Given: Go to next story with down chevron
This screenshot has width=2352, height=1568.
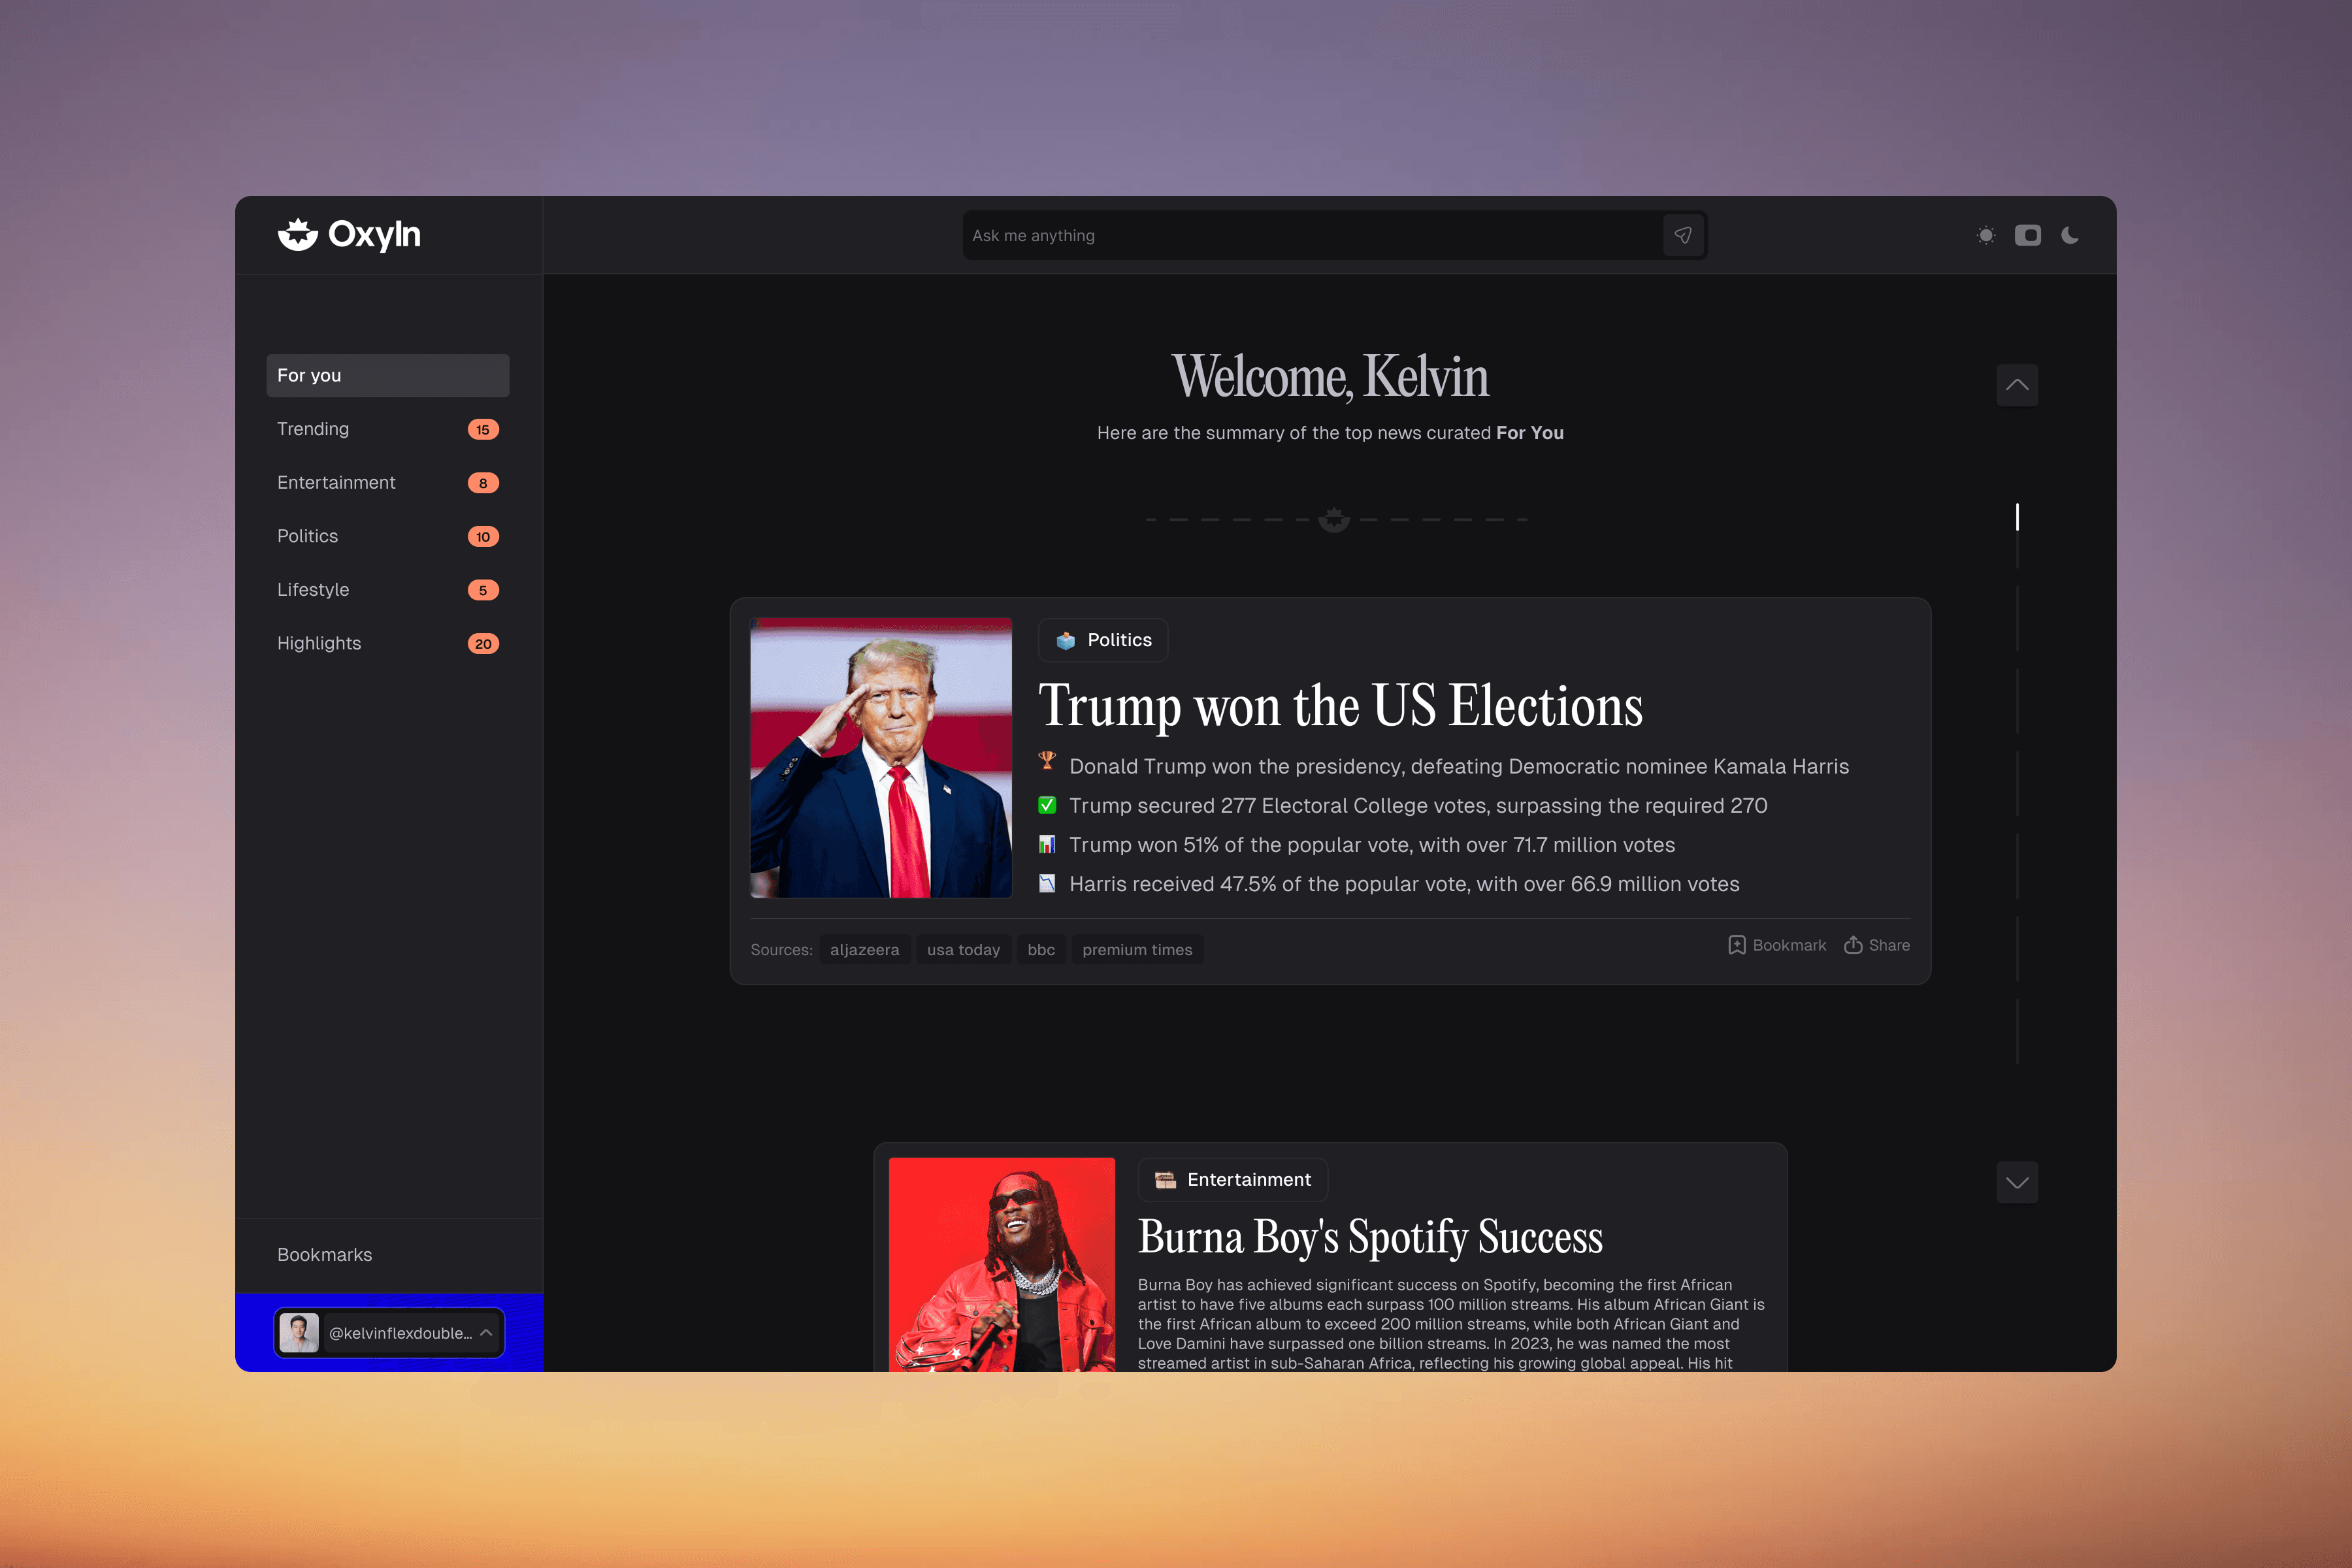Looking at the screenshot, I should [2017, 1183].
